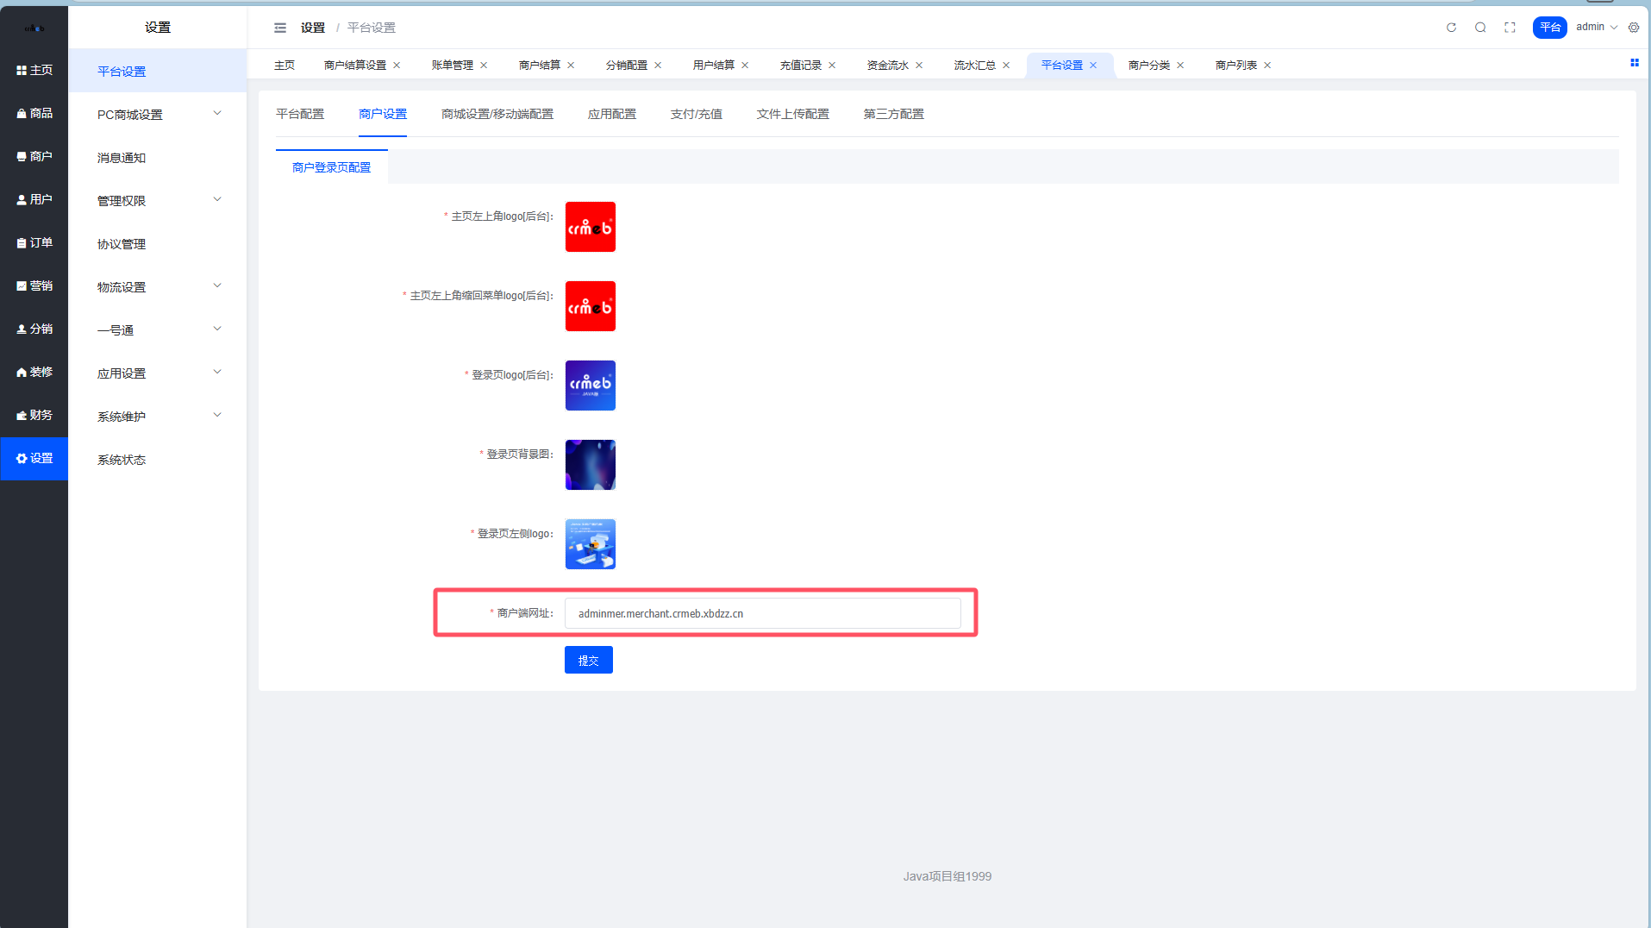Open the gear settings icon beside admin
The width and height of the screenshot is (1651, 928).
(1634, 28)
